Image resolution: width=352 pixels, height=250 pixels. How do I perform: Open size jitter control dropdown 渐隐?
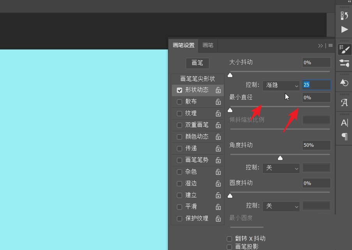point(281,86)
